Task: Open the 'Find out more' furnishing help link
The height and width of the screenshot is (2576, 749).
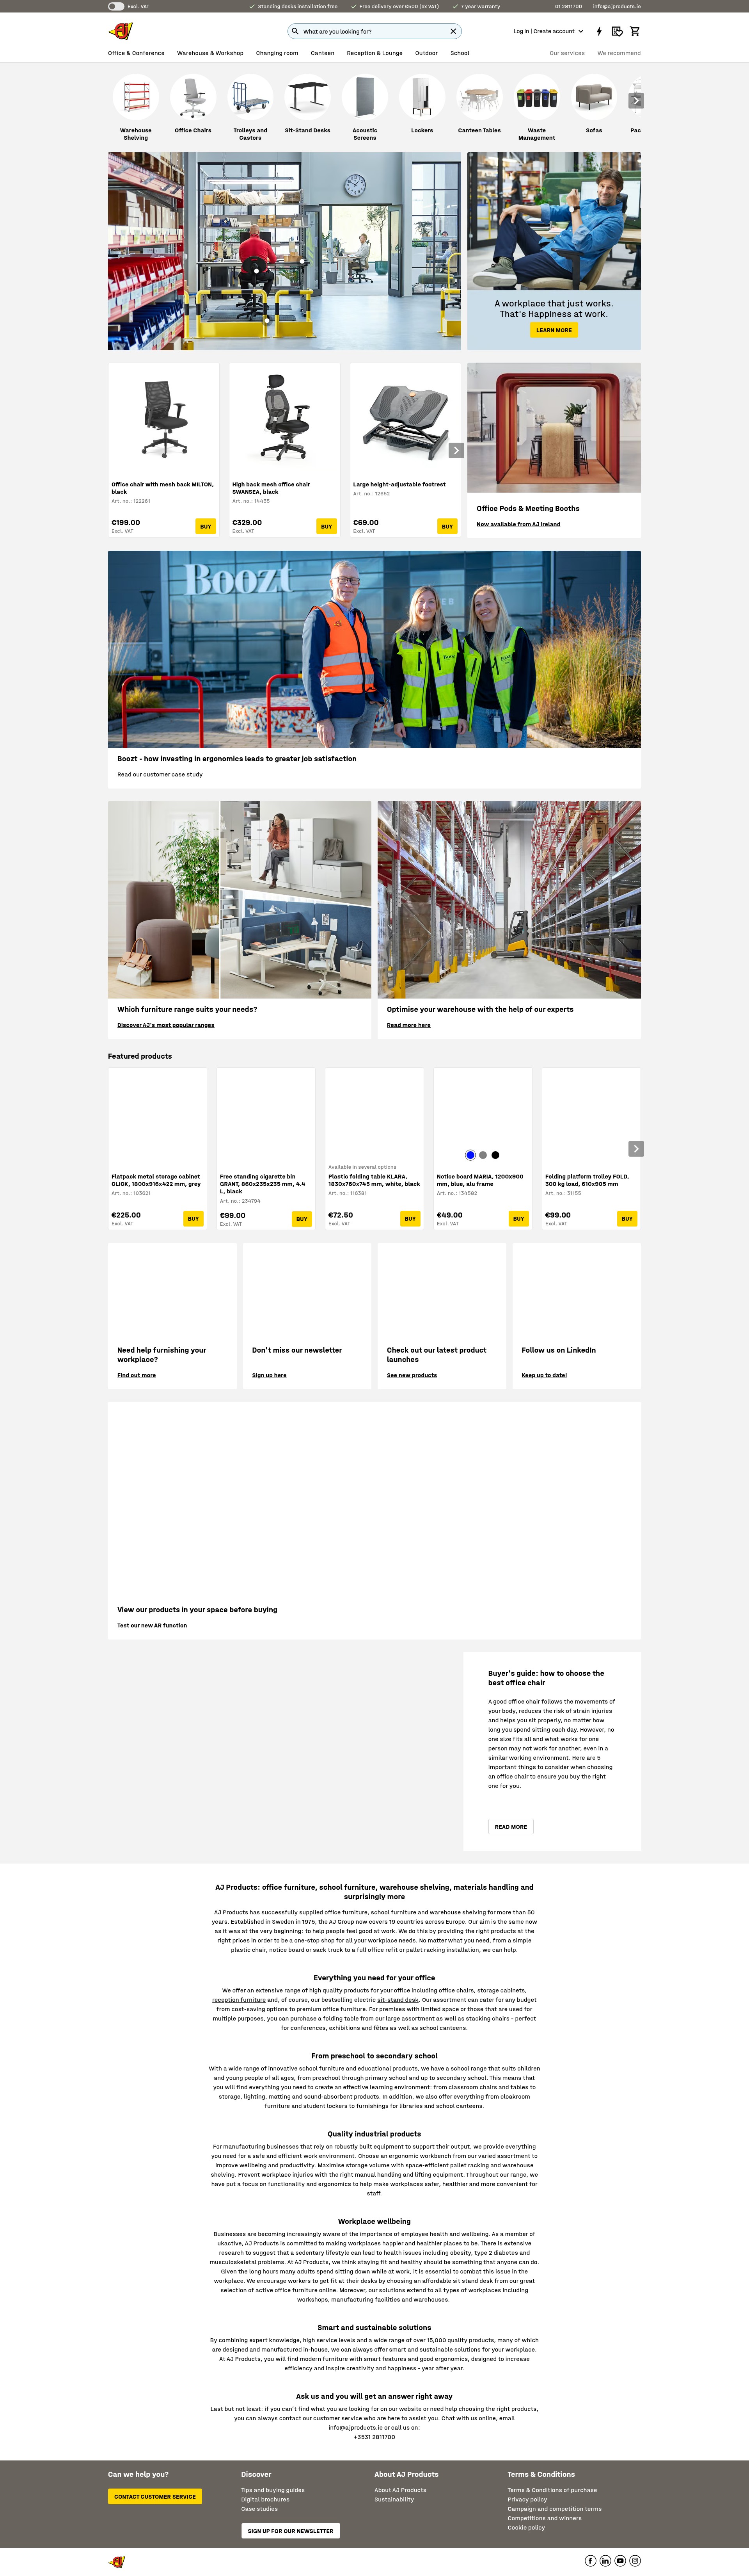Action: [136, 1375]
